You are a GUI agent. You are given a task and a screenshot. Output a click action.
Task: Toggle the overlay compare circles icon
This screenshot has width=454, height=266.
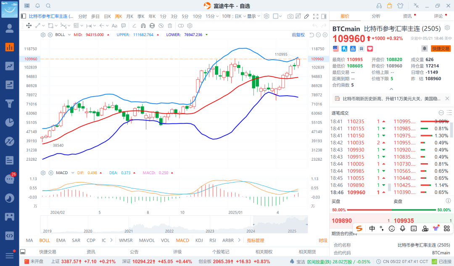(181, 26)
